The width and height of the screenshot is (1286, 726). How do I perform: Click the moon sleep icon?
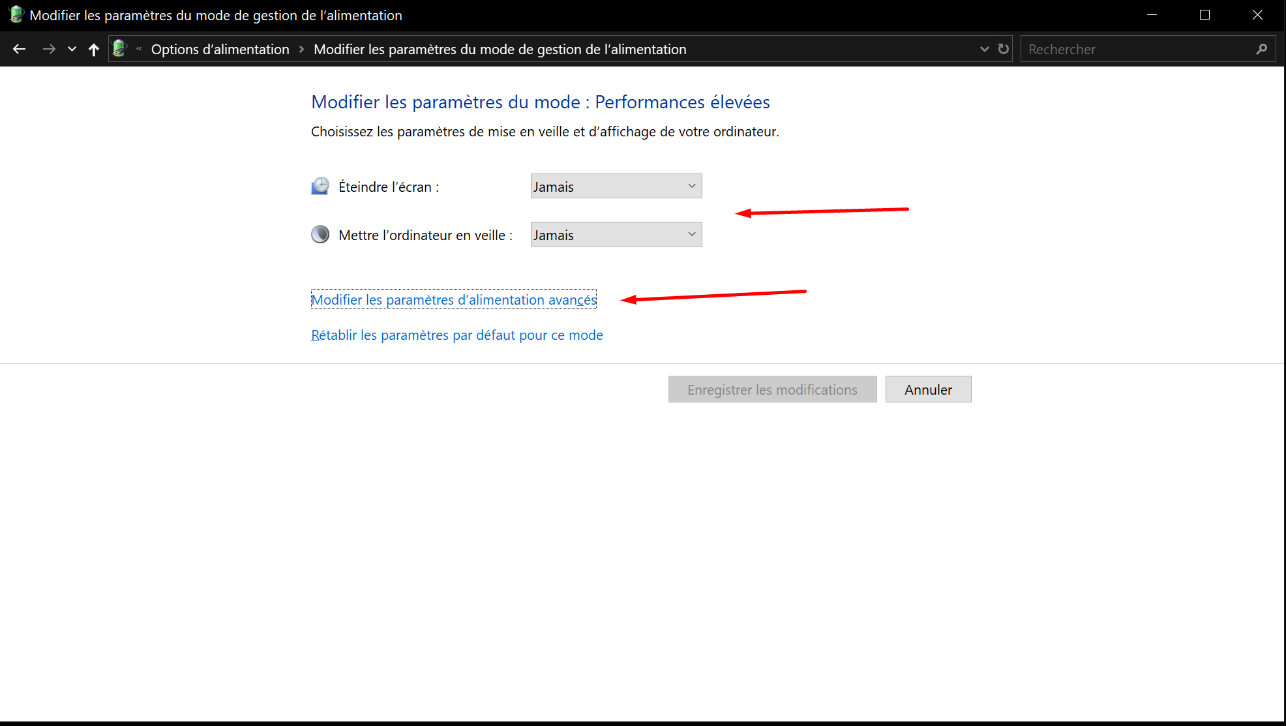[x=320, y=234]
